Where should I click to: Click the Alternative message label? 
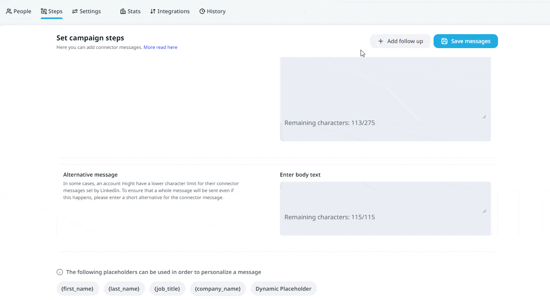tap(90, 175)
